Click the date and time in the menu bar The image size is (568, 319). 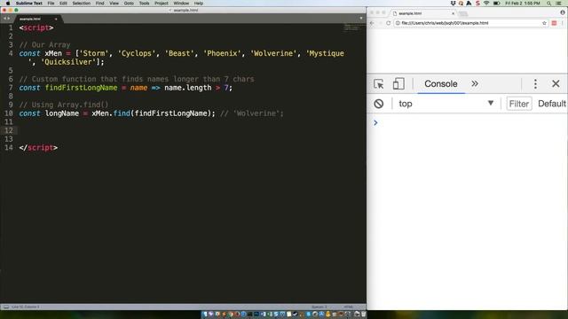pos(523,4)
